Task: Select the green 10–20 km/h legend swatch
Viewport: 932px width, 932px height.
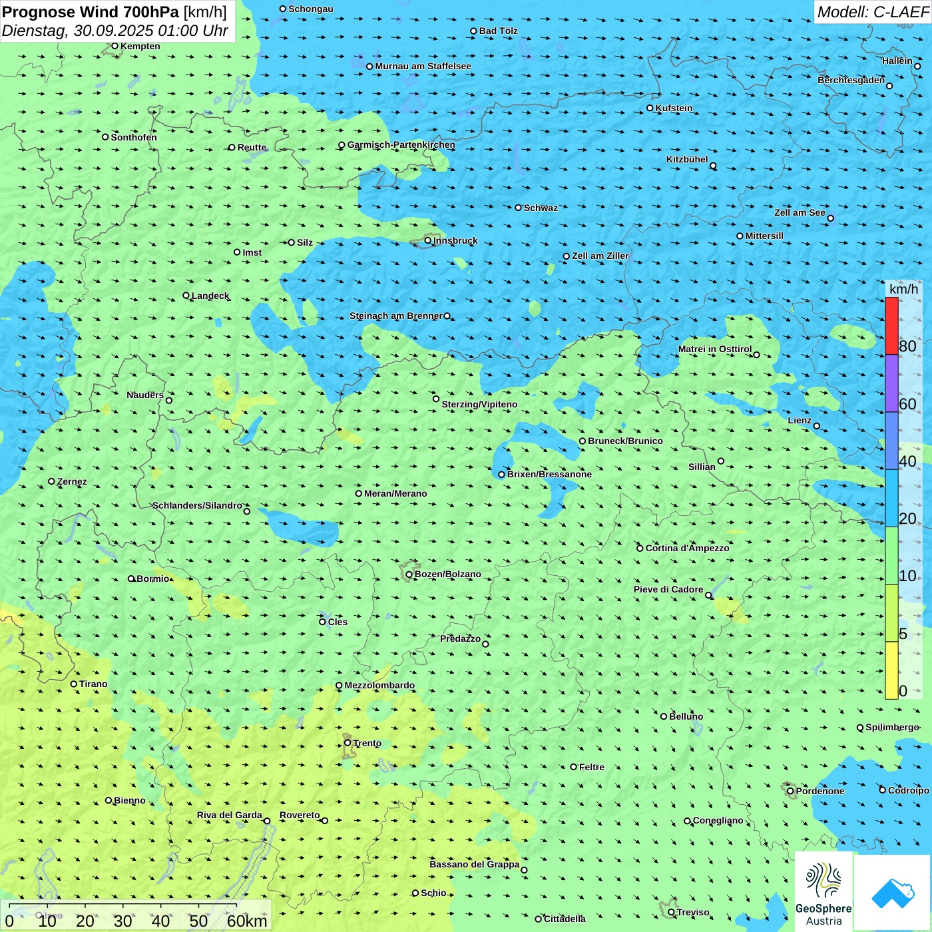Action: (x=891, y=556)
